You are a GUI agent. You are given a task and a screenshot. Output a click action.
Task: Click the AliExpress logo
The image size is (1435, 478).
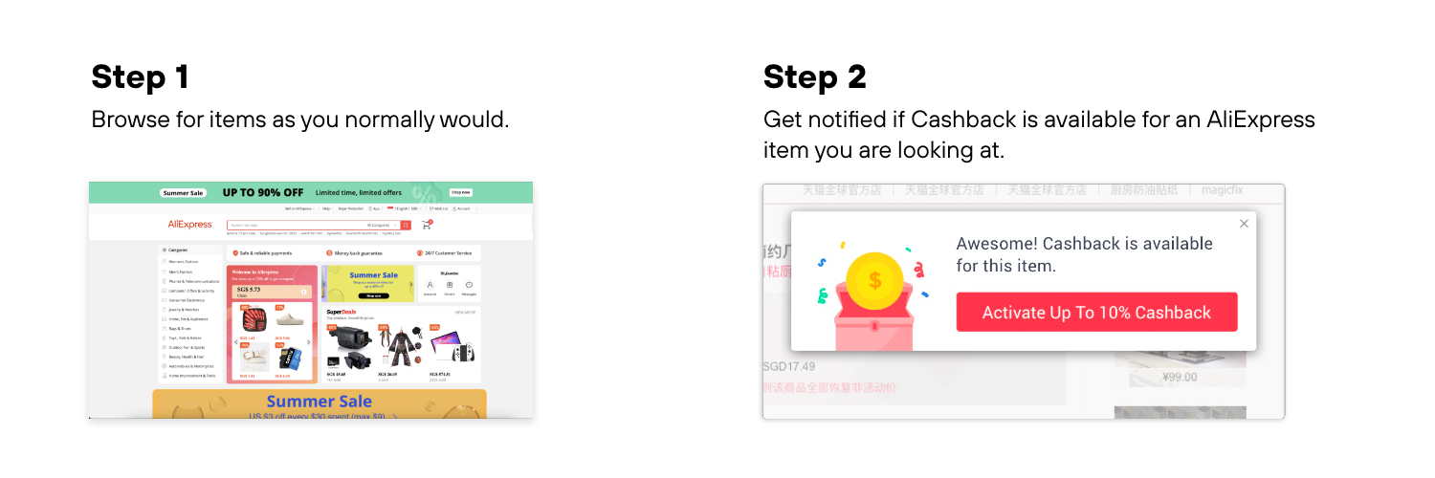[x=190, y=225]
